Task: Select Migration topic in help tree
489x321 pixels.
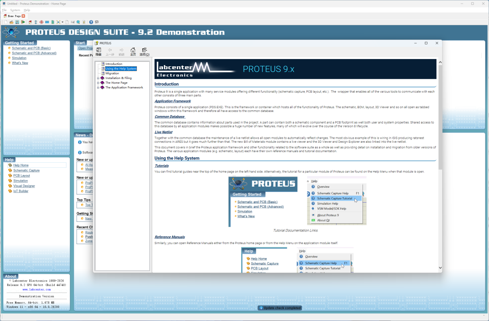Action: click(112, 73)
